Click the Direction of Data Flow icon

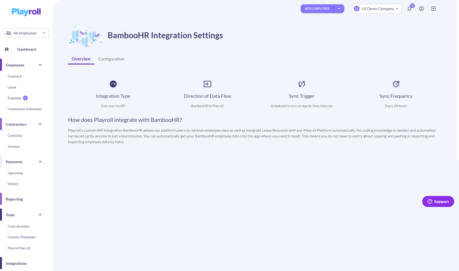coord(207,84)
